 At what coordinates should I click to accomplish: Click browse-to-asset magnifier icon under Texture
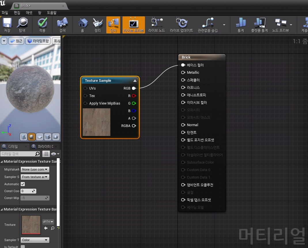[x=53, y=228]
